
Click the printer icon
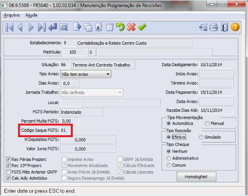click(x=214, y=27)
